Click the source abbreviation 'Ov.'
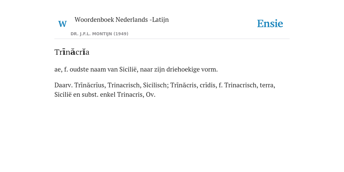344x172 pixels. tap(151, 95)
